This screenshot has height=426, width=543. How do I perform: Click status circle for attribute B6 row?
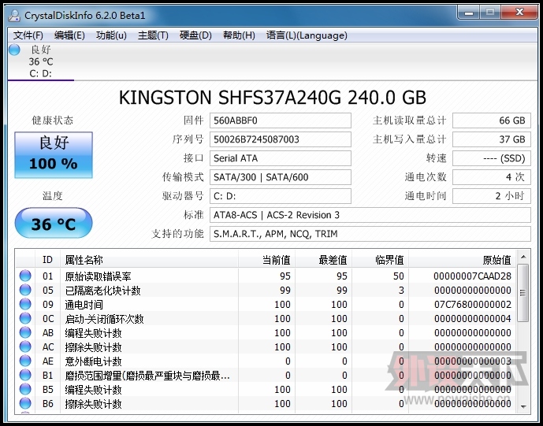pos(25,403)
